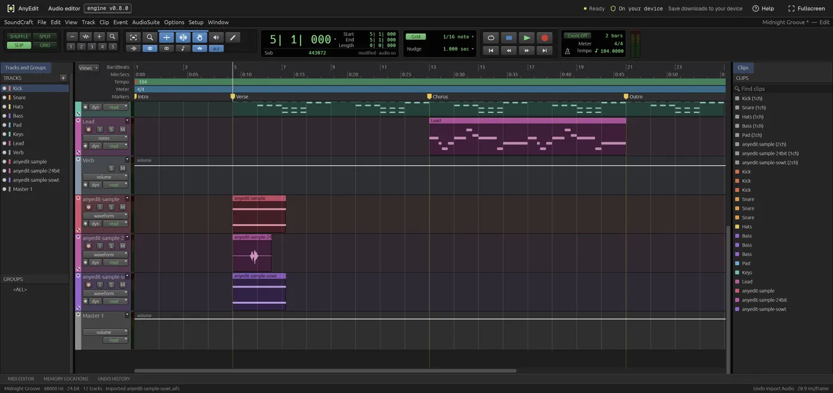Screen dimensions: 833x393
Task: Stop playback with the blue square button
Action: click(x=509, y=37)
